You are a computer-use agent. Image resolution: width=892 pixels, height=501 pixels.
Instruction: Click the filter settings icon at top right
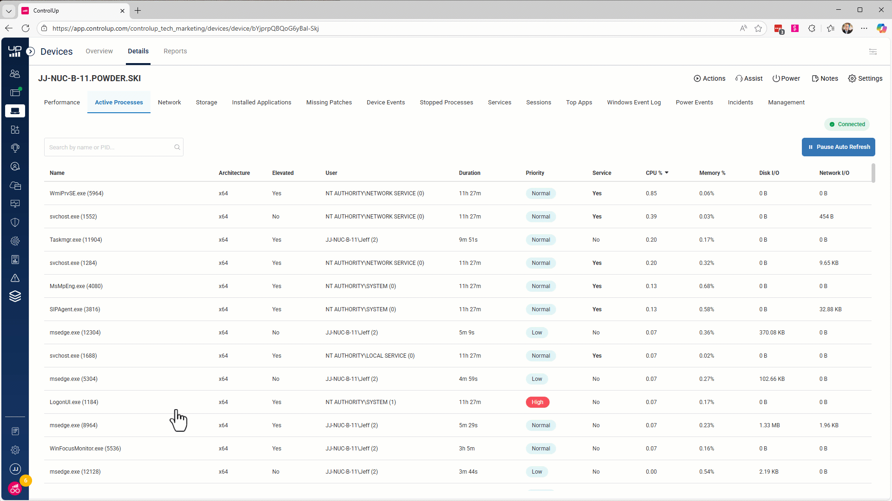(873, 51)
